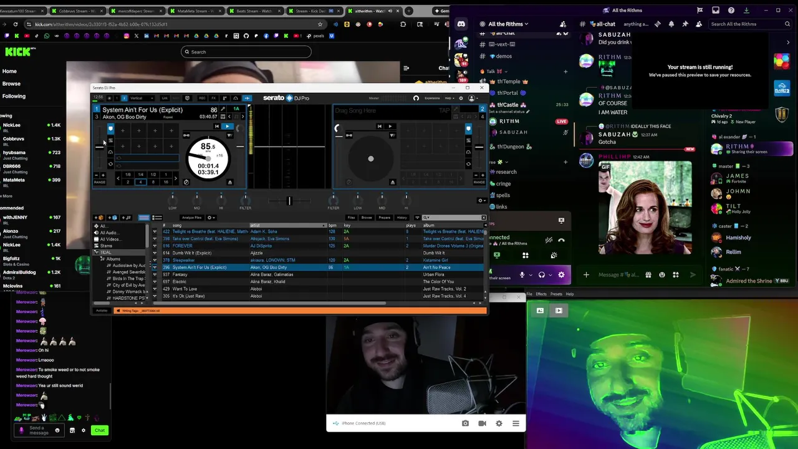Toggle Discord noise suppression icon
The width and height of the screenshot is (798, 449).
(x=549, y=240)
